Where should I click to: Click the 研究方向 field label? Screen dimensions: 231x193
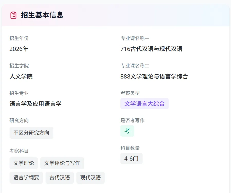[x=19, y=120]
